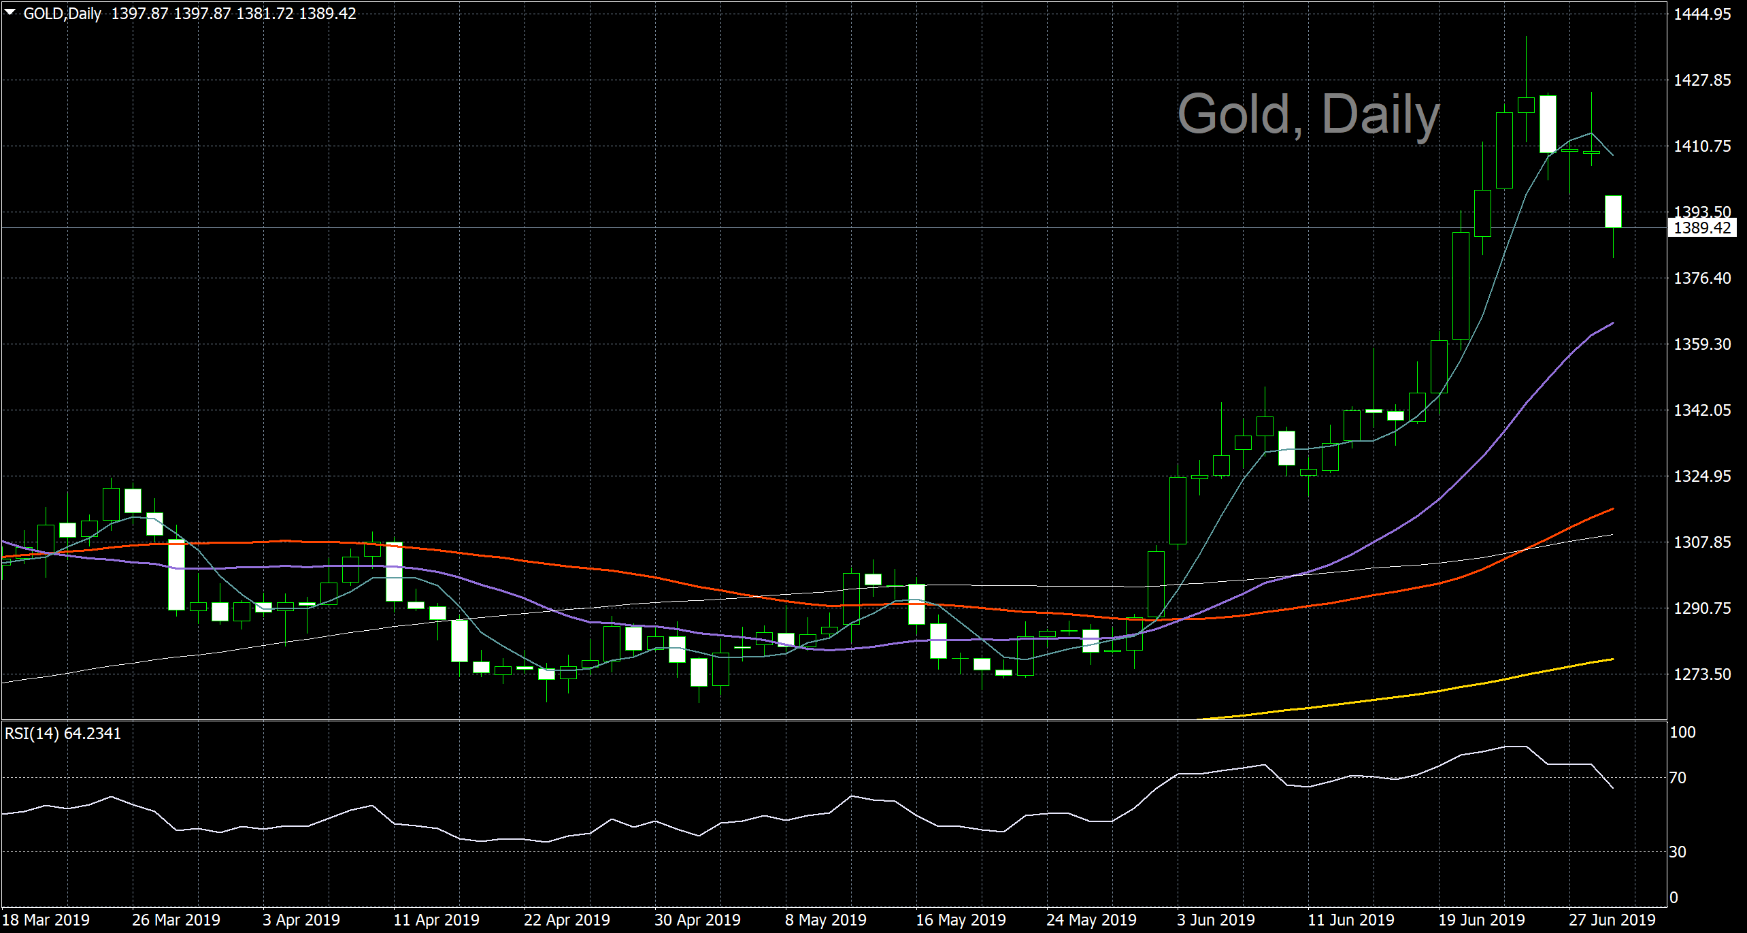Select the RSI 30 level label
1747x933 pixels.
[1678, 852]
